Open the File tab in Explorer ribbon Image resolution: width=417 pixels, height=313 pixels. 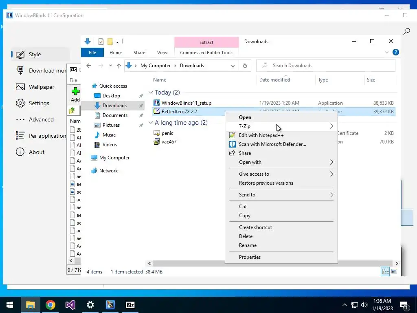[x=92, y=53]
